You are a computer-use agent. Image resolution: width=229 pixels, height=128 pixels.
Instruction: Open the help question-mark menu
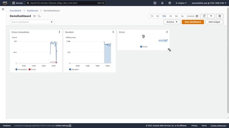170,3
